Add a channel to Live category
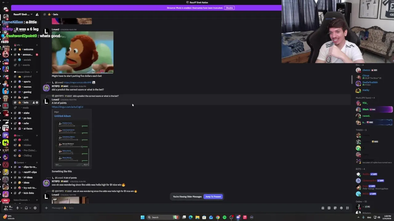The image size is (394, 221). [37, 135]
